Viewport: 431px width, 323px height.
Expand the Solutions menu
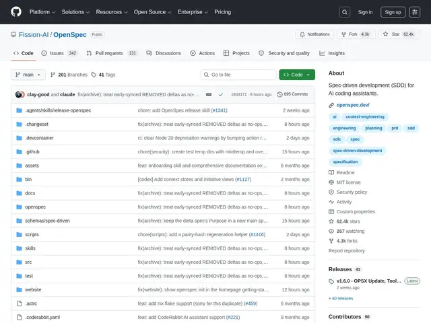coord(75,12)
